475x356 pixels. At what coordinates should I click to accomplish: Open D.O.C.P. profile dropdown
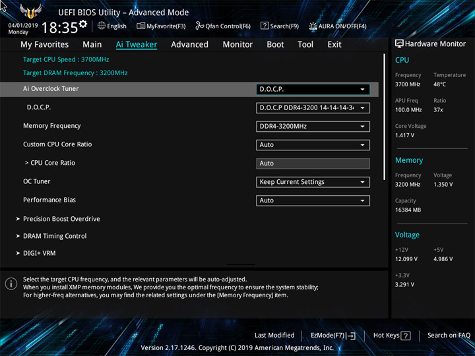click(313, 108)
